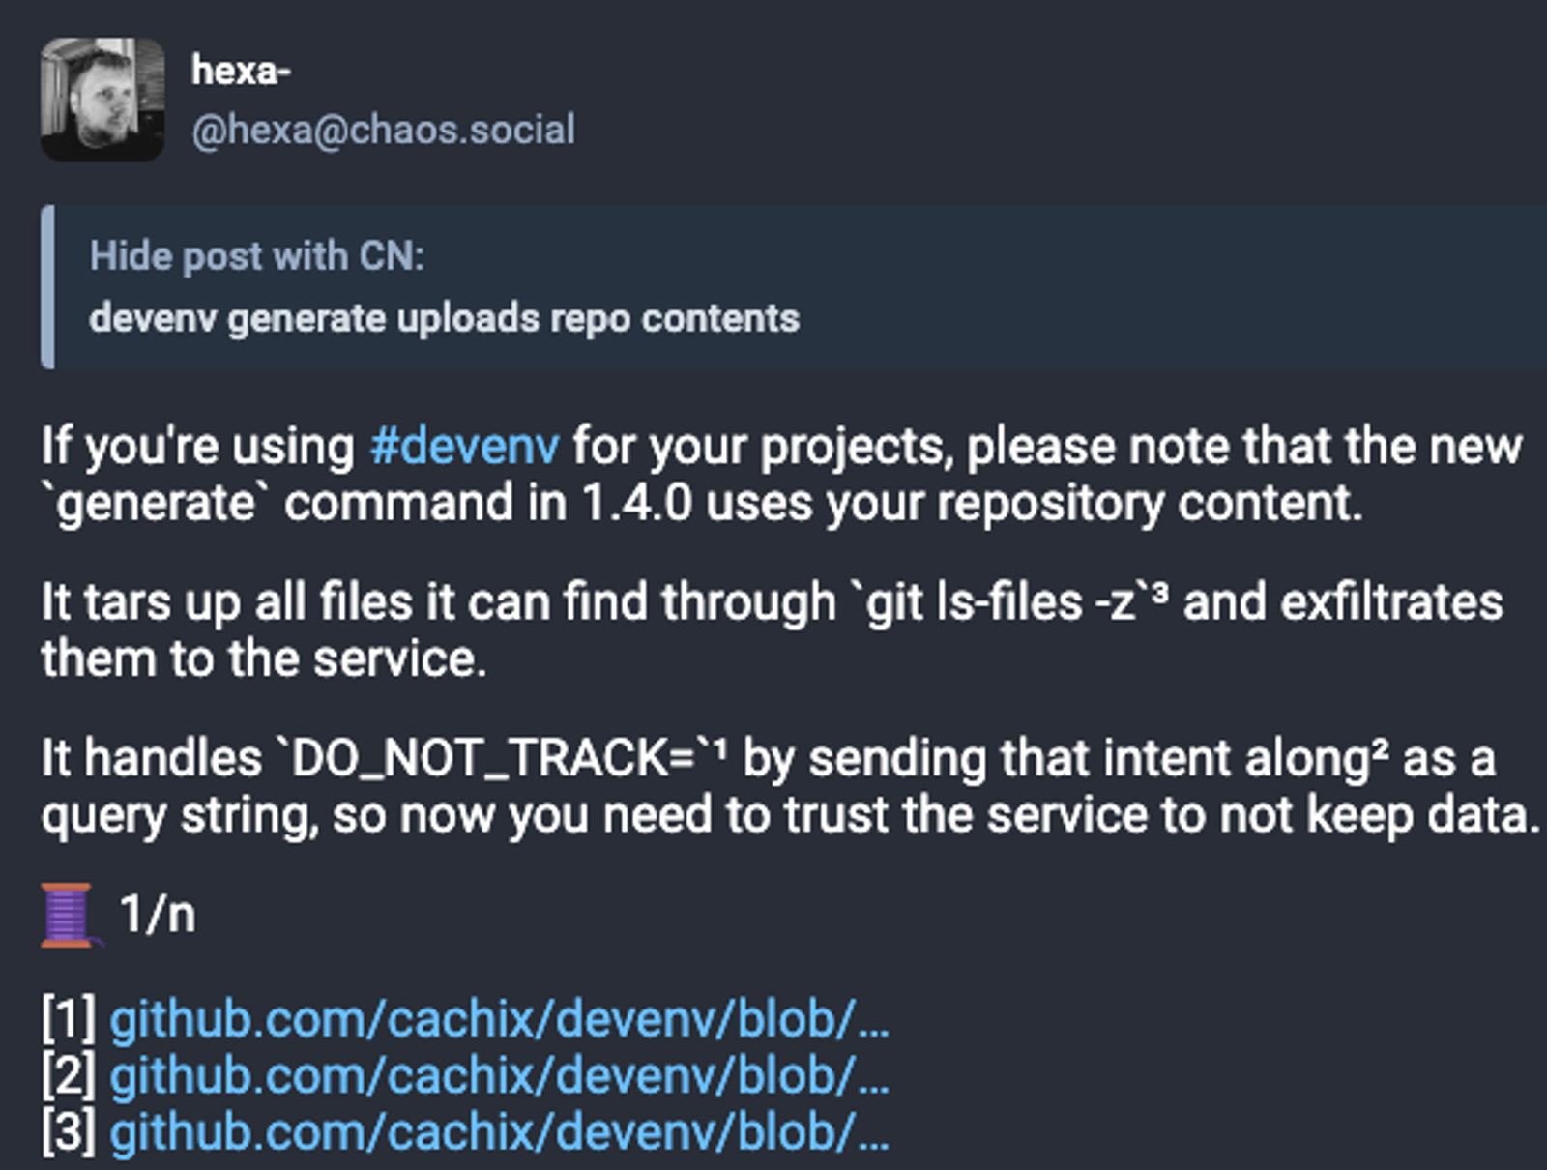Open the third github.com/cachix/devenv/blob link

pos(499,1131)
